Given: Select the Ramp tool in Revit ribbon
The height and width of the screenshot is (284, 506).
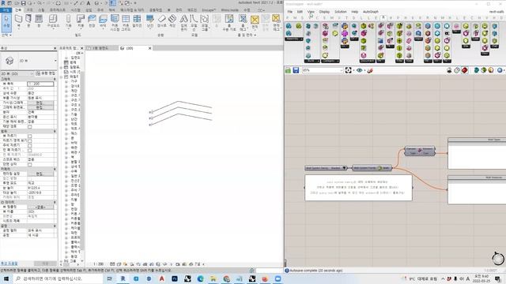Looking at the screenshot, I should [161, 22].
